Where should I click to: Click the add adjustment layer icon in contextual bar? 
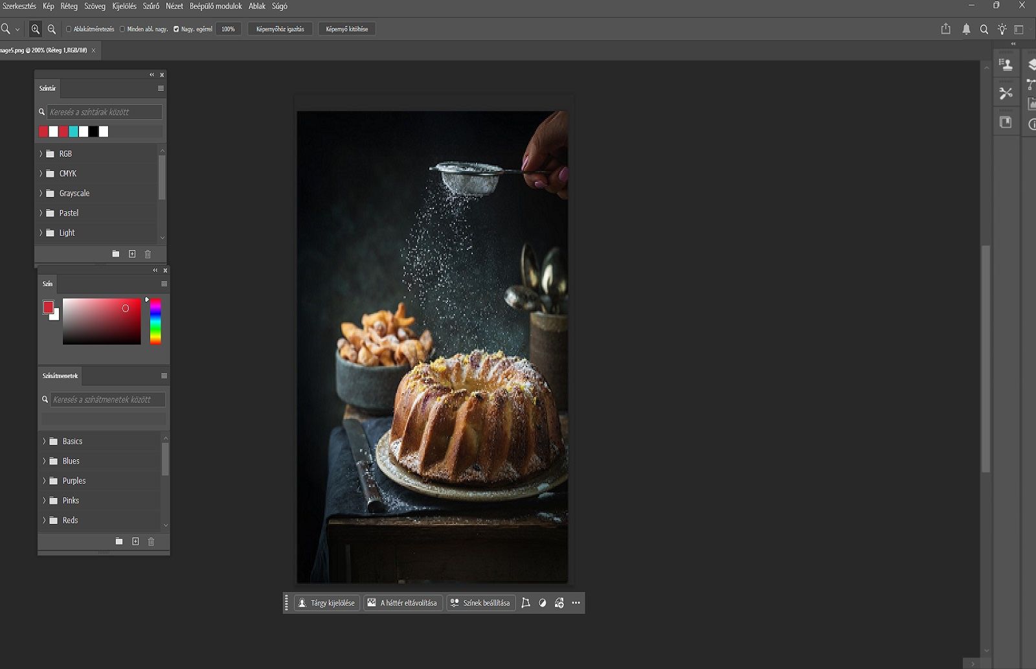(x=559, y=603)
